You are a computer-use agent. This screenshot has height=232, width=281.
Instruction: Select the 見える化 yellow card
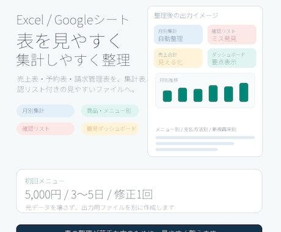178,58
